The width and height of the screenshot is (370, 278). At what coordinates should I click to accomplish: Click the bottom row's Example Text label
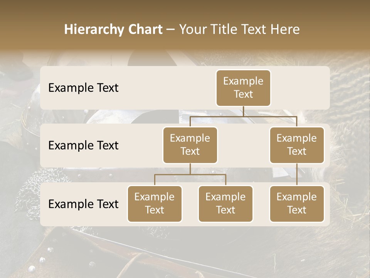83,204
